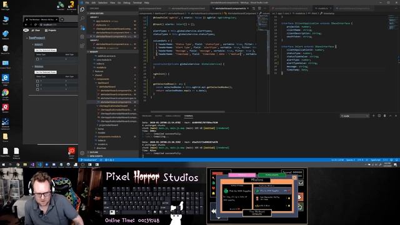Open the Microsoft Edge desktop icon

[x=6, y=79]
